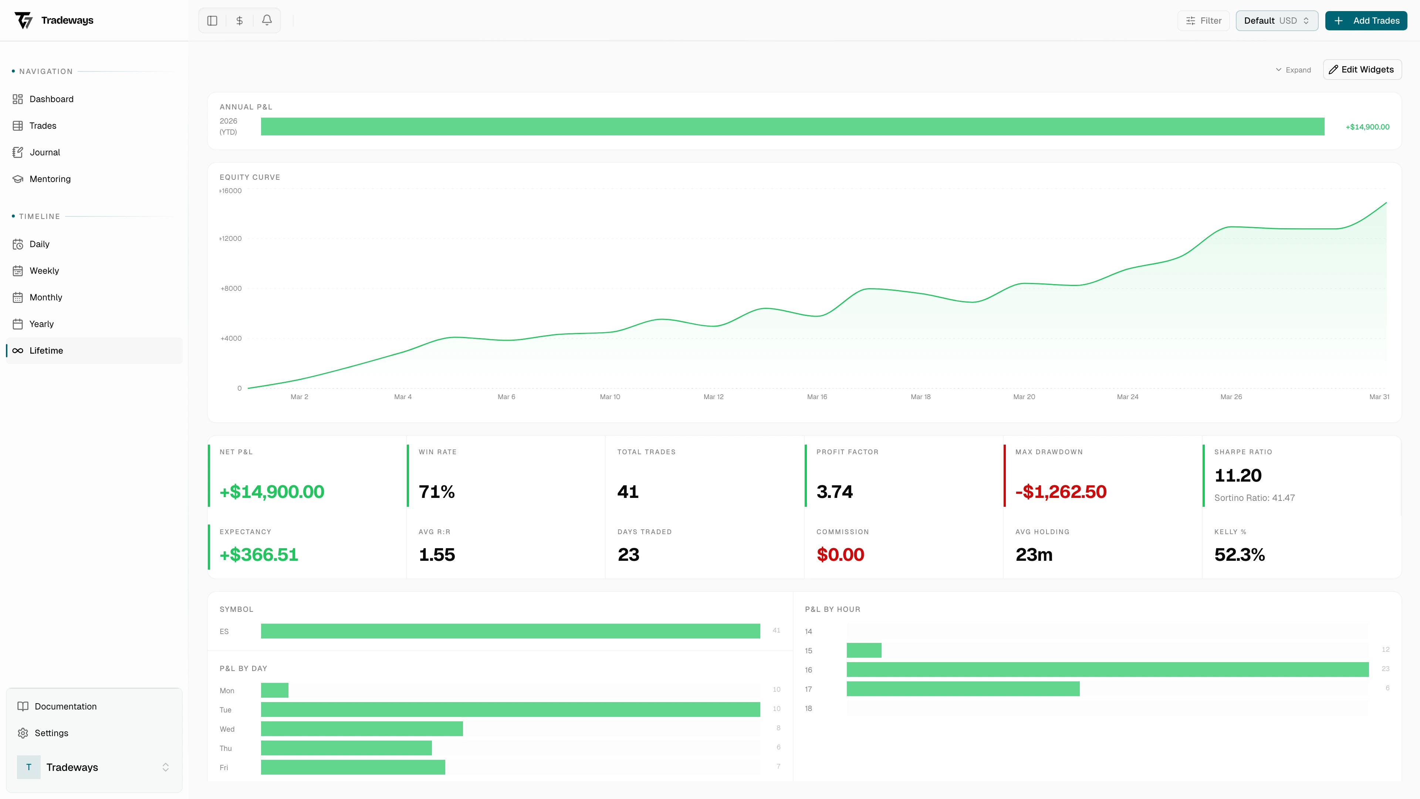The width and height of the screenshot is (1420, 799).
Task: Open the Filter options
Action: click(1203, 20)
